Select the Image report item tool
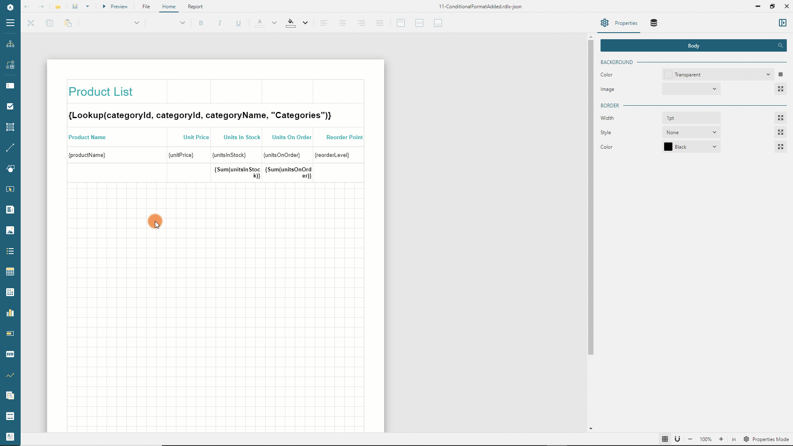This screenshot has height=446, width=793. pos(10,230)
